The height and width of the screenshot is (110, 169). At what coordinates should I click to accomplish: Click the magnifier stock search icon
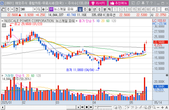[39, 10]
